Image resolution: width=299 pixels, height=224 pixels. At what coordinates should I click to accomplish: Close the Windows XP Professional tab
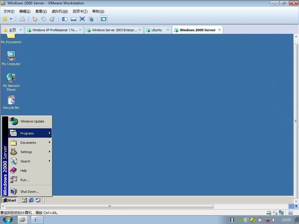(80, 30)
